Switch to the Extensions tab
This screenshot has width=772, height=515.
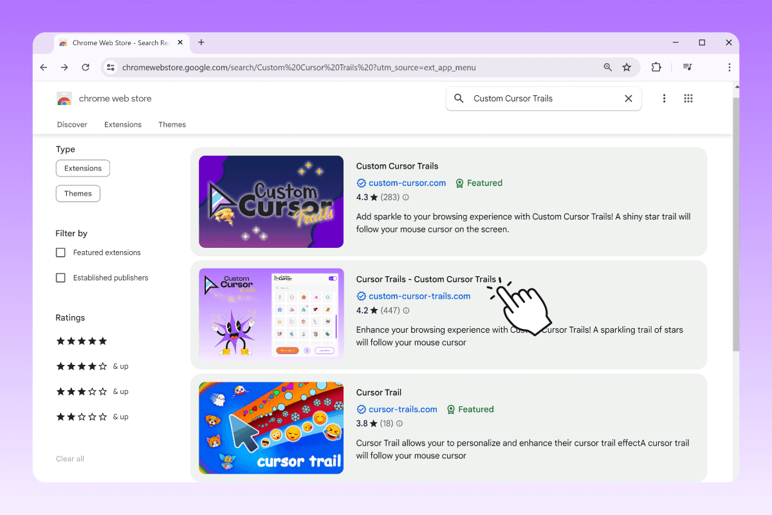click(x=123, y=125)
